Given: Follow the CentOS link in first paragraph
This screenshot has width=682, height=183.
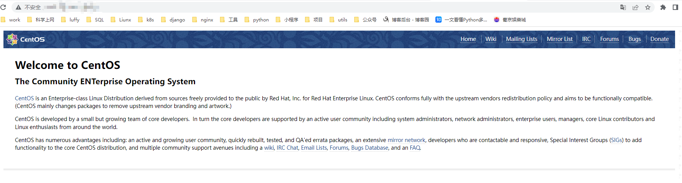Looking at the screenshot, I should (24, 98).
